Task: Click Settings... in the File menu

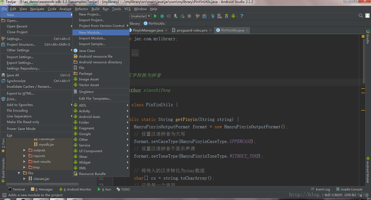Action: (36, 39)
